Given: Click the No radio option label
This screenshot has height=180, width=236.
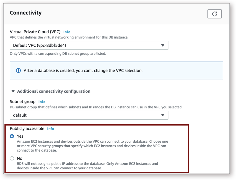Looking at the screenshot, I should pos(20,158).
